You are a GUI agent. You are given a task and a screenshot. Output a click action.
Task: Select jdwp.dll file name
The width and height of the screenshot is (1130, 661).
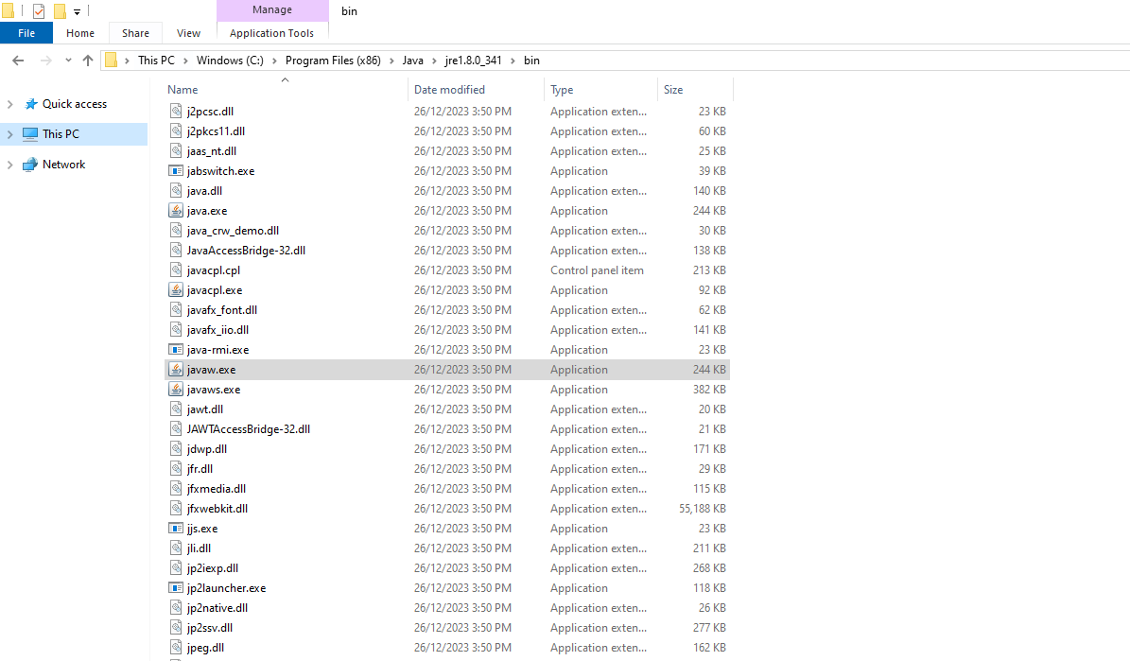207,449
